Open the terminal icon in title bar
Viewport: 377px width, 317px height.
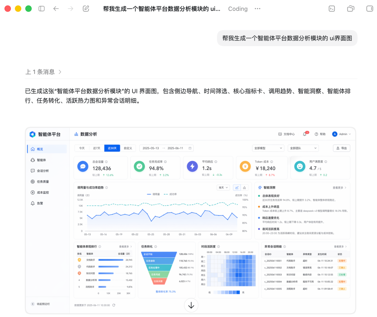(x=332, y=9)
